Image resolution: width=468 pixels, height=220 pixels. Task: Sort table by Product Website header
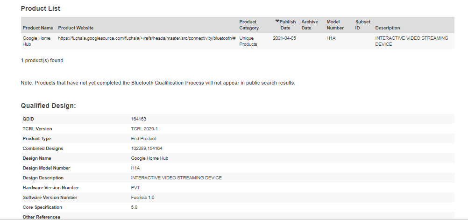pos(76,28)
